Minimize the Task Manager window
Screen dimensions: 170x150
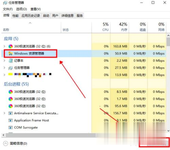pyautogui.click(x=141, y=3)
